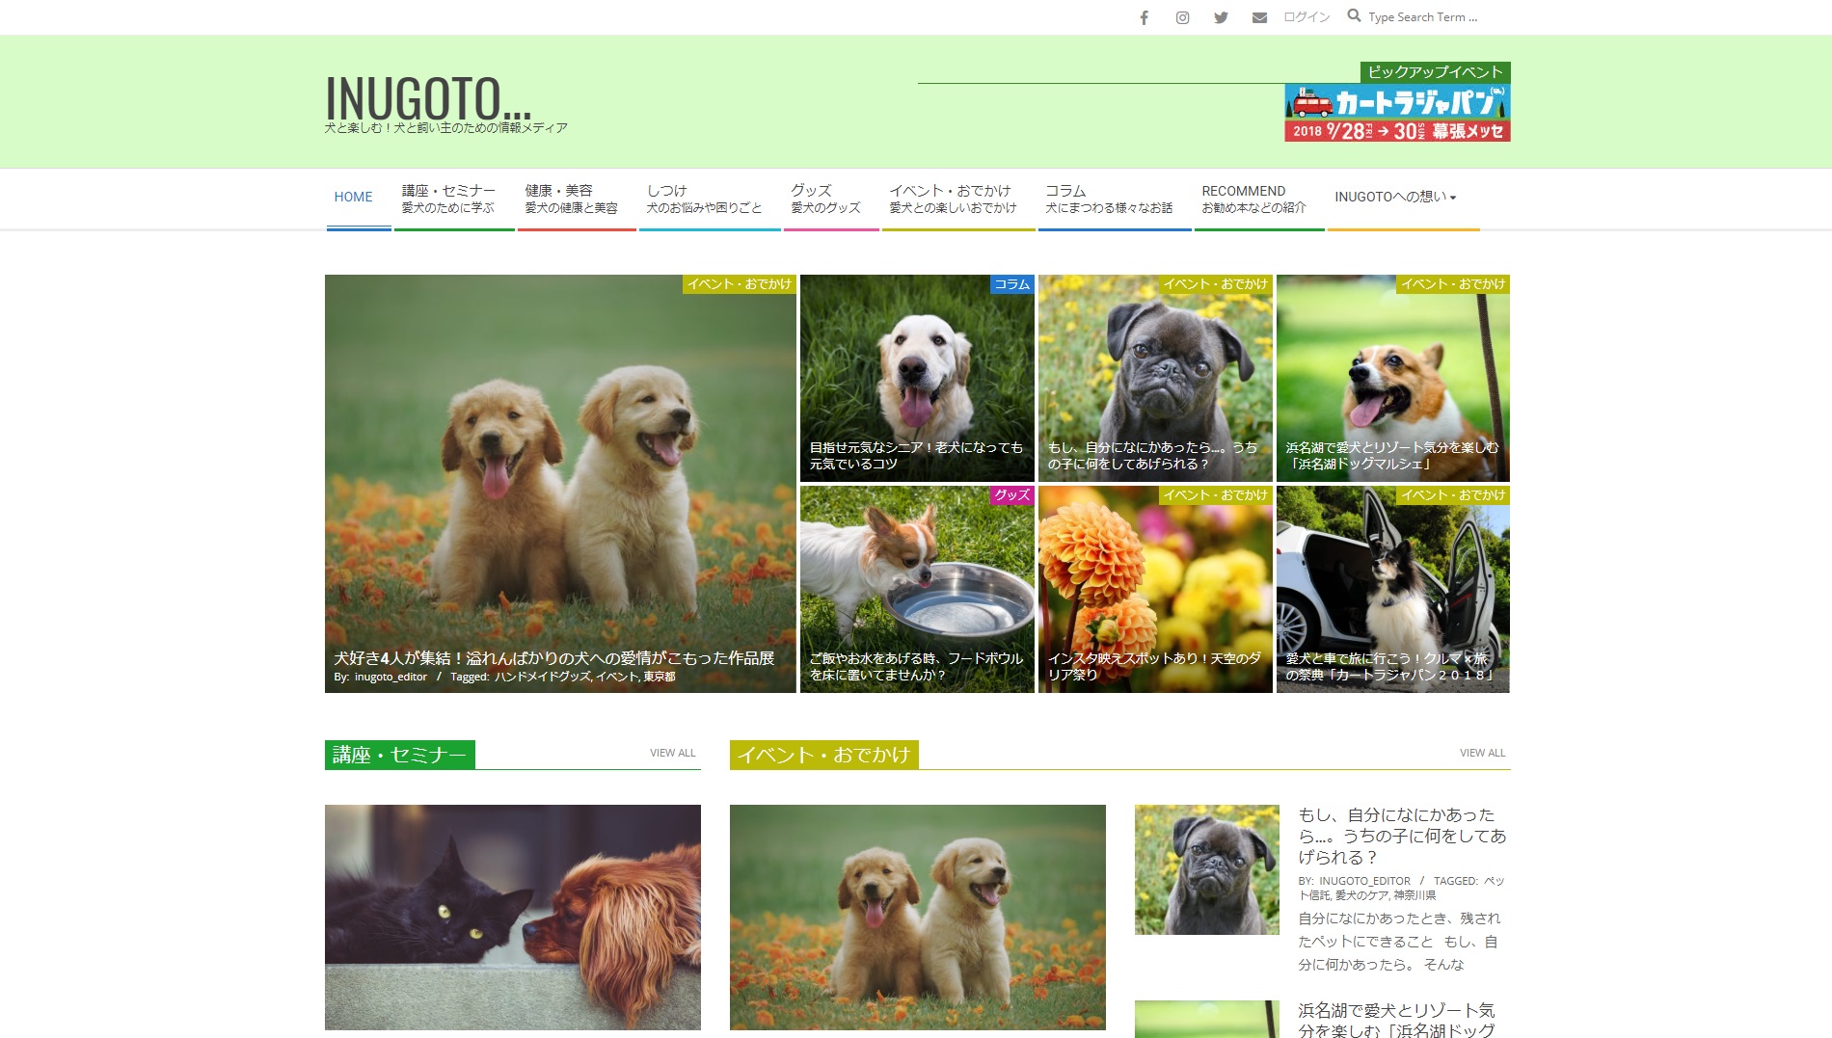The height and width of the screenshot is (1038, 1832).
Task: Click the コラム category tag on retriever photo
Action: [x=1011, y=284]
